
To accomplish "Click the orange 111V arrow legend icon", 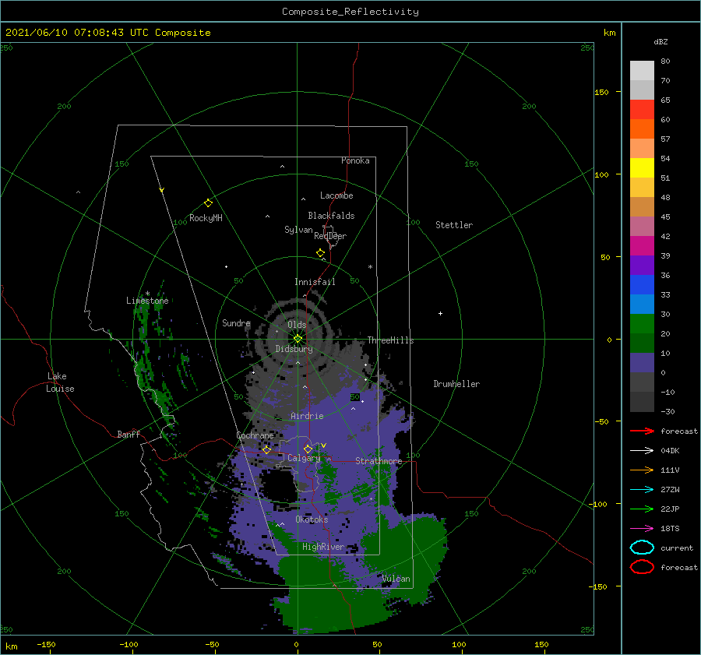I will point(642,470).
